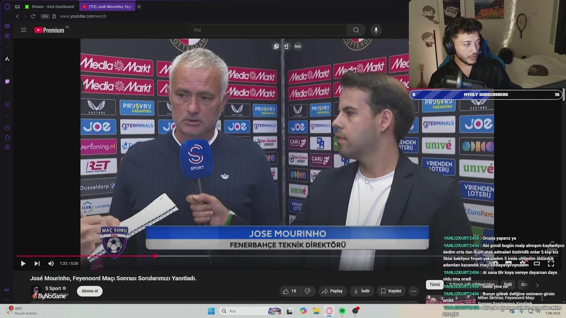Start voice search with microphone icon
Image resolution: width=566 pixels, height=318 pixels.
376,30
